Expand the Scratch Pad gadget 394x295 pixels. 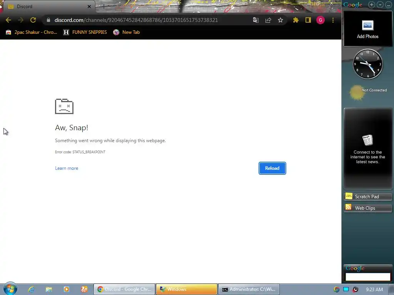[x=367, y=196]
